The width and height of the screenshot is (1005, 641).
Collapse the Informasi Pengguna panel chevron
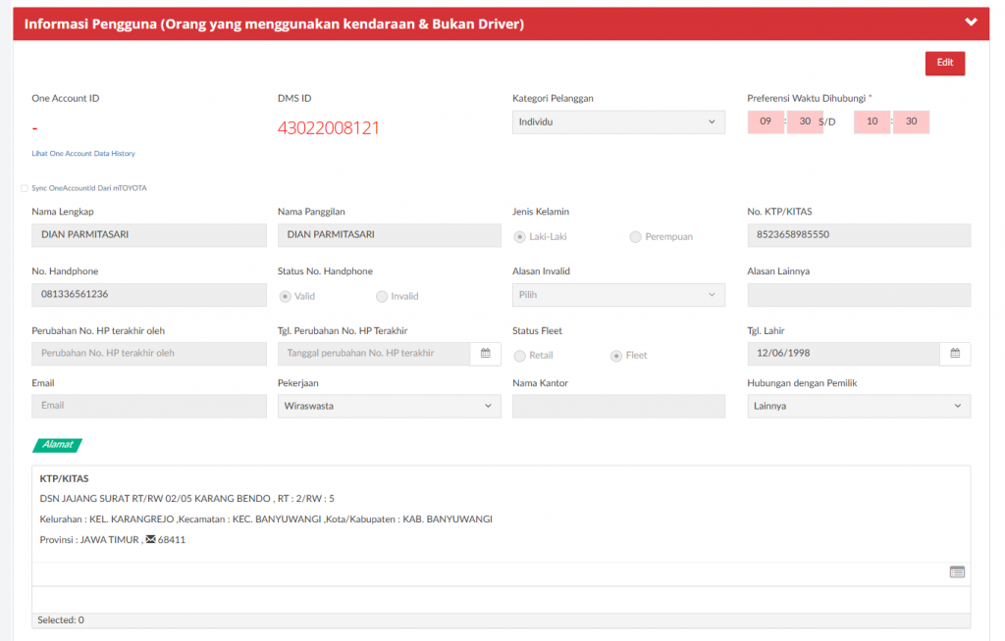pyautogui.click(x=971, y=23)
